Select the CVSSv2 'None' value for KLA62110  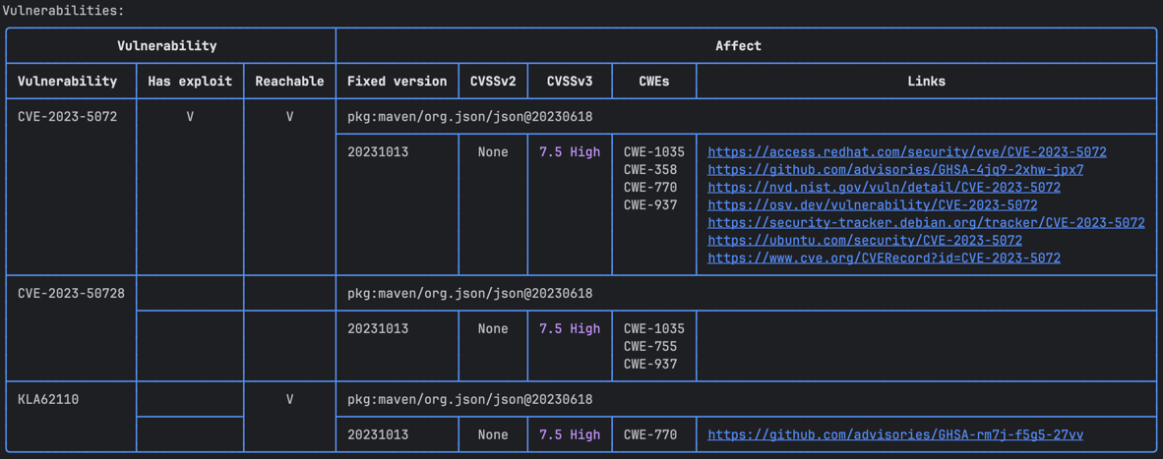(x=493, y=435)
